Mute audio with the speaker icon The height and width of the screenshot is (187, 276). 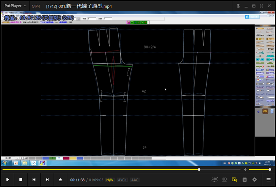(245, 170)
